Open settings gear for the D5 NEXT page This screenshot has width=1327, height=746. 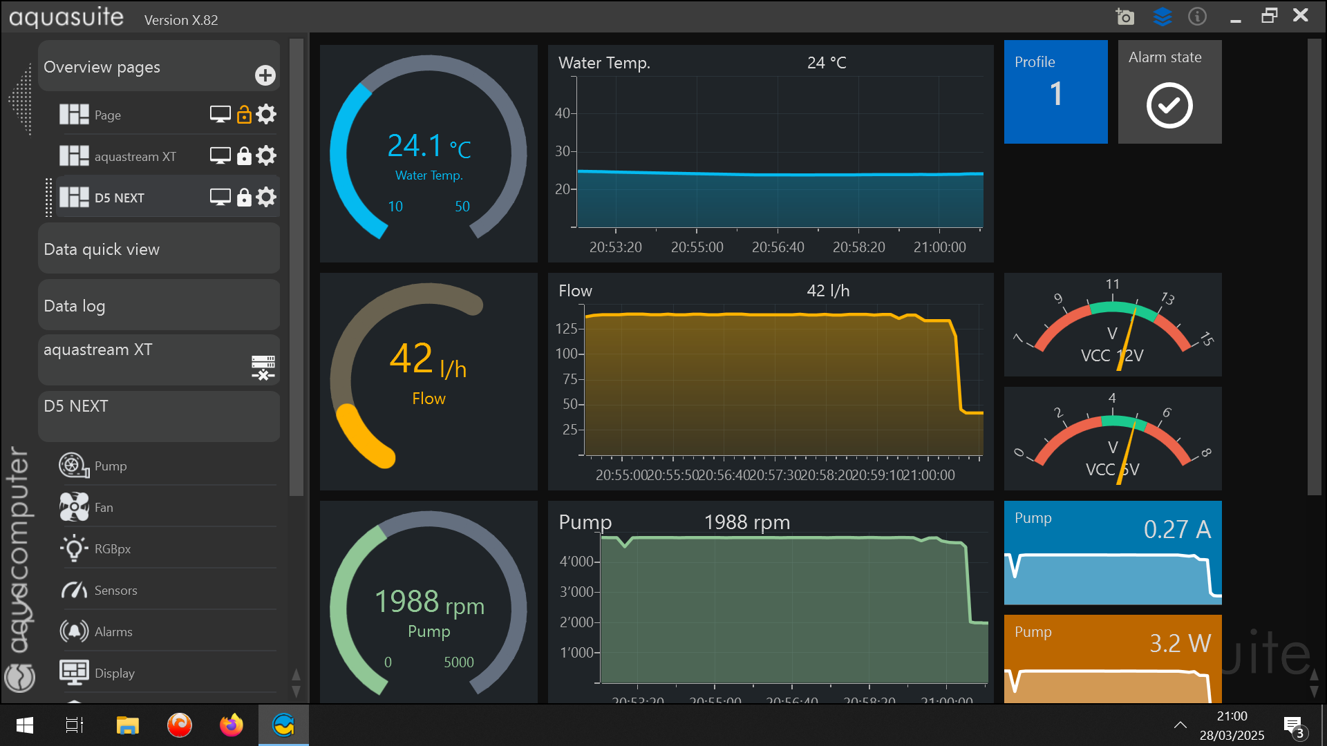tap(266, 197)
